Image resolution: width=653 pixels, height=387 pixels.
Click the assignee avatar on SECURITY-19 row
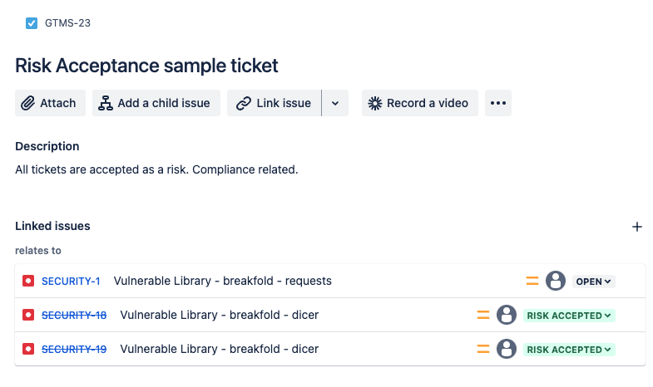(x=507, y=349)
